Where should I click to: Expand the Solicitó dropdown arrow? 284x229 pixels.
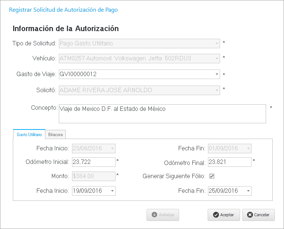pos(216,90)
